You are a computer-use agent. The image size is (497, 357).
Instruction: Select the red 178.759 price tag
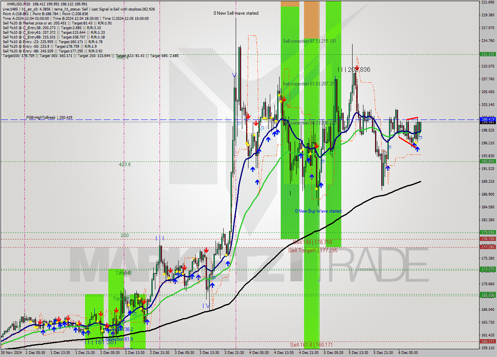tap(488, 239)
